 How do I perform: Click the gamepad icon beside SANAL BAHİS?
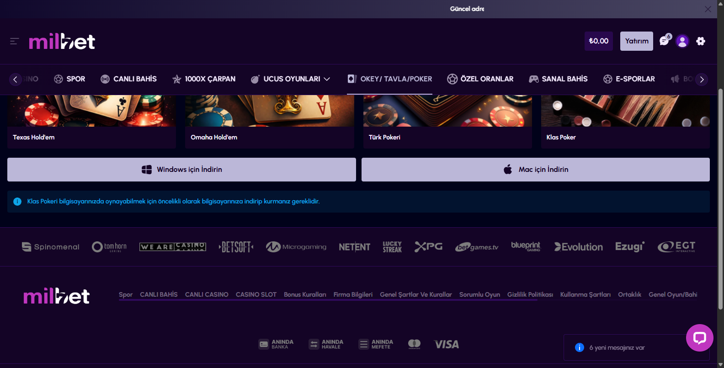533,79
